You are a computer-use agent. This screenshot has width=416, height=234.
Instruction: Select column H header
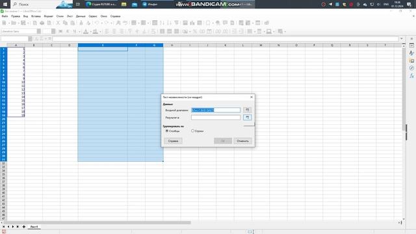172,45
